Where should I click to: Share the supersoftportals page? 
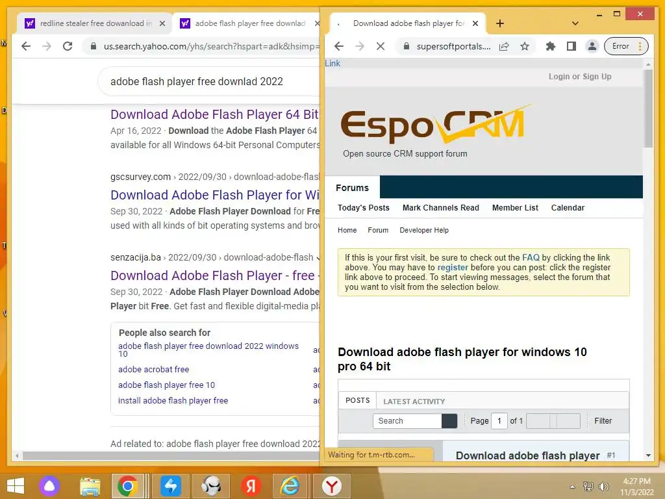pyautogui.click(x=504, y=46)
